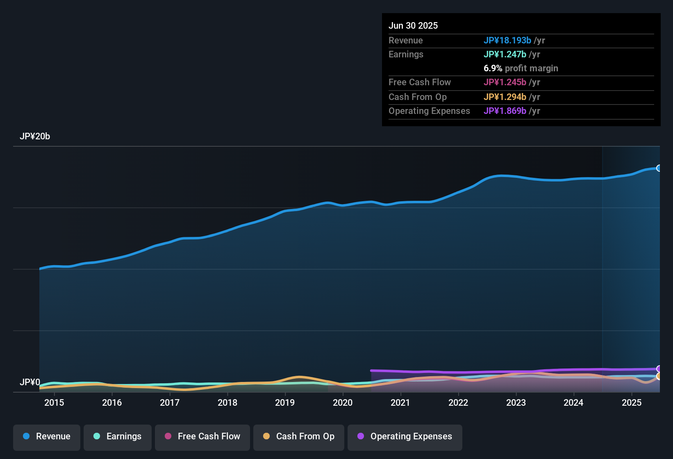Select the 2015 x-axis label

coord(54,402)
